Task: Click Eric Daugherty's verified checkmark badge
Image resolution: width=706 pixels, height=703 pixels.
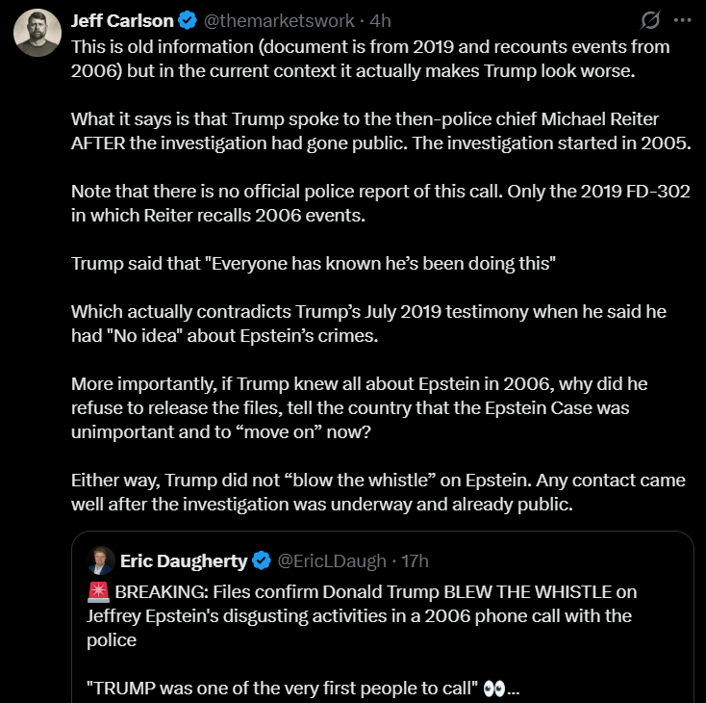Action: (262, 561)
